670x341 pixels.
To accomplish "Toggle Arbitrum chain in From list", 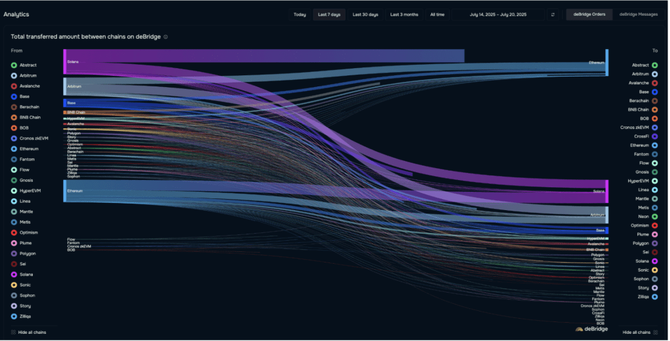I will pyautogui.click(x=24, y=76).
